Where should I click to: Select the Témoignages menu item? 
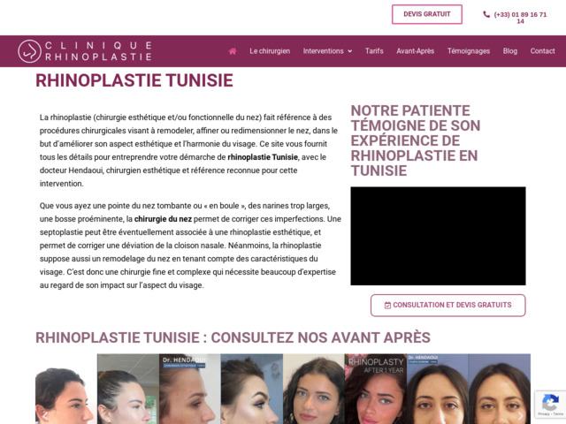(x=469, y=51)
